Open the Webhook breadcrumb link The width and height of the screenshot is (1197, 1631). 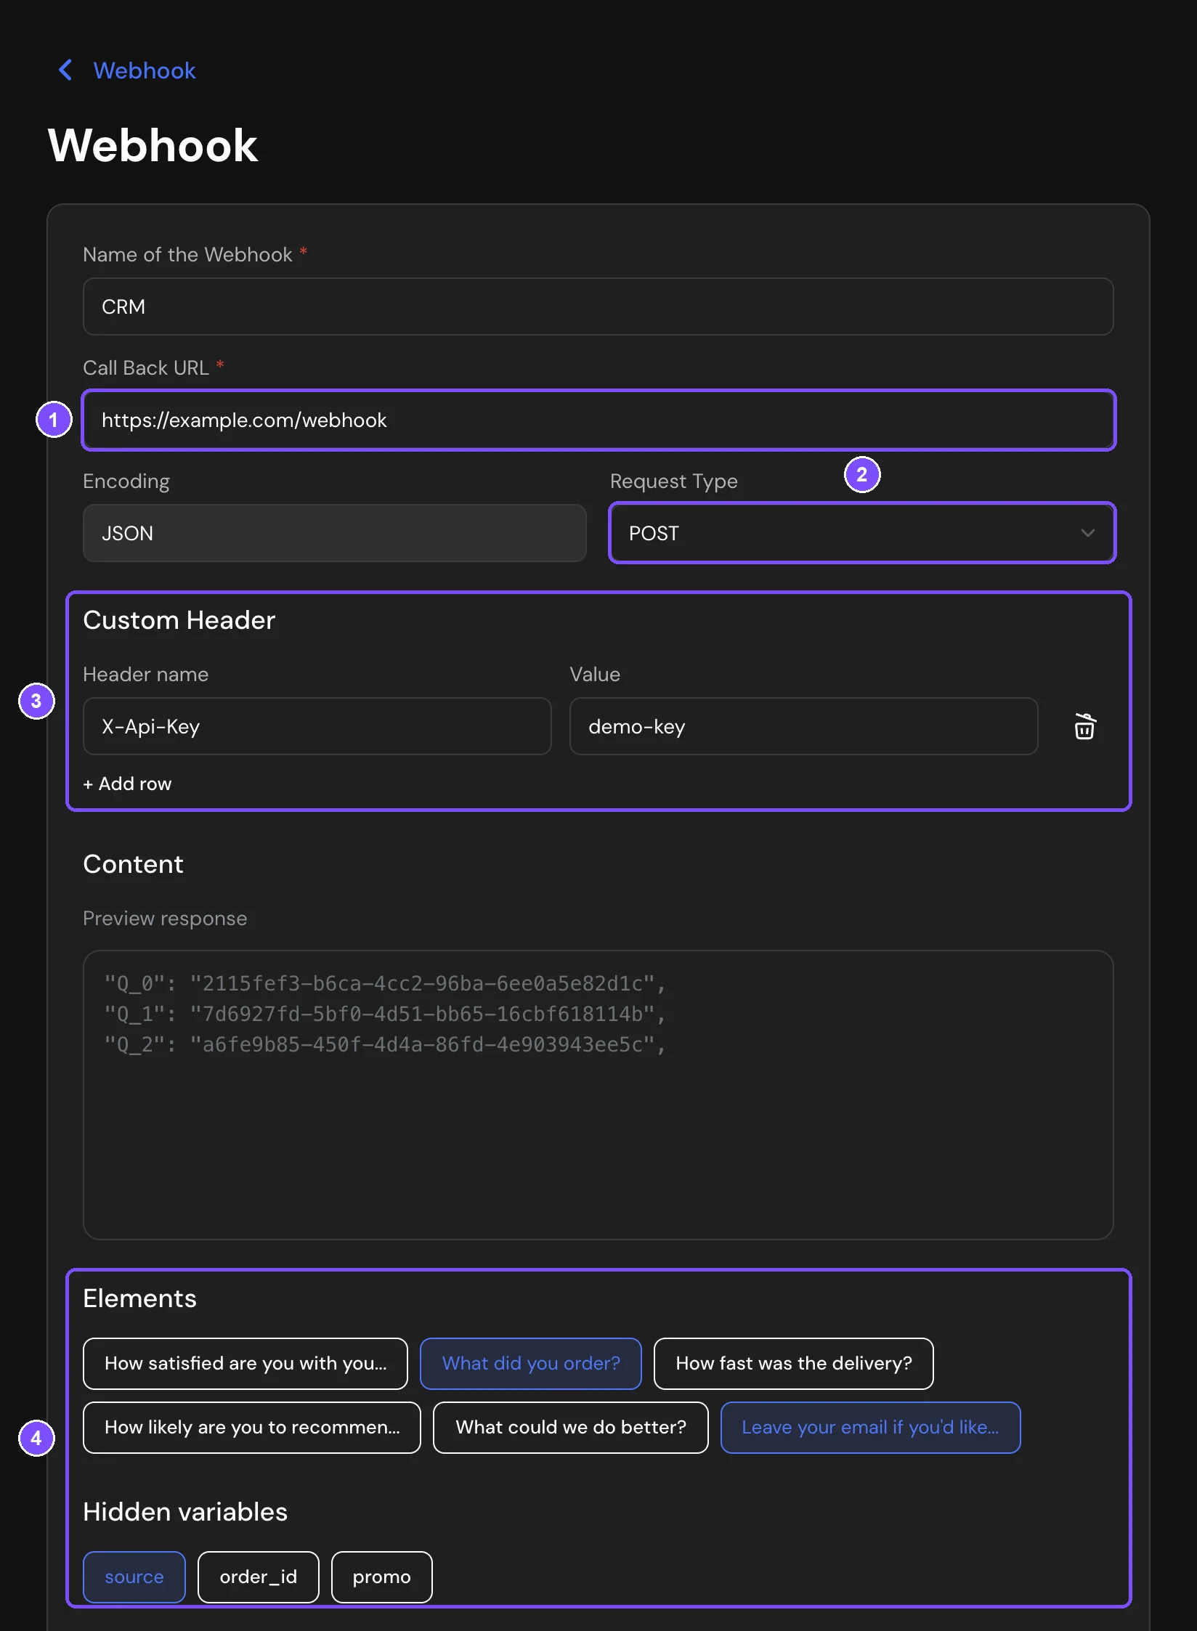[x=145, y=70]
